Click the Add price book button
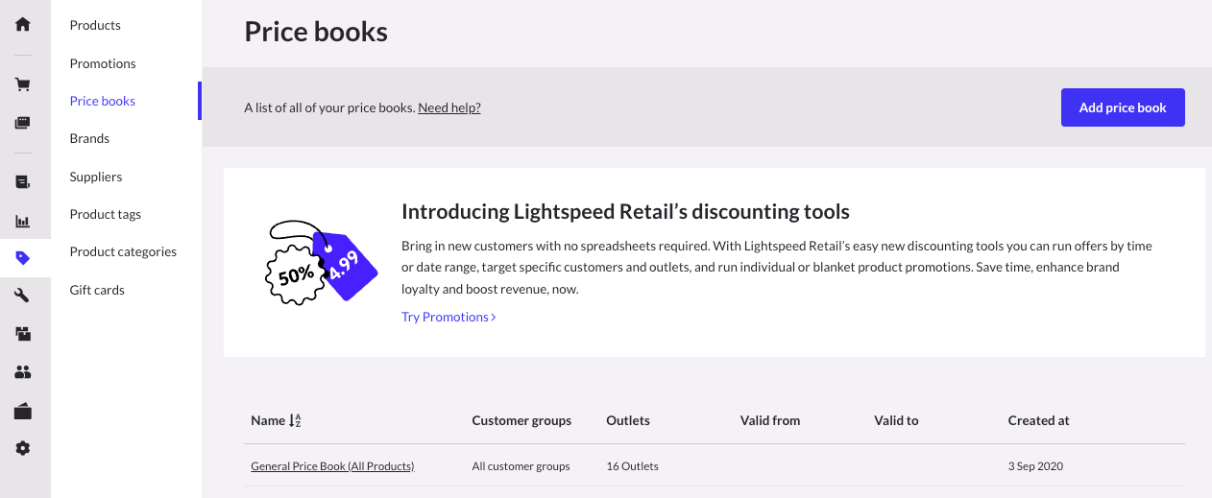The height and width of the screenshot is (498, 1212). [x=1122, y=107]
